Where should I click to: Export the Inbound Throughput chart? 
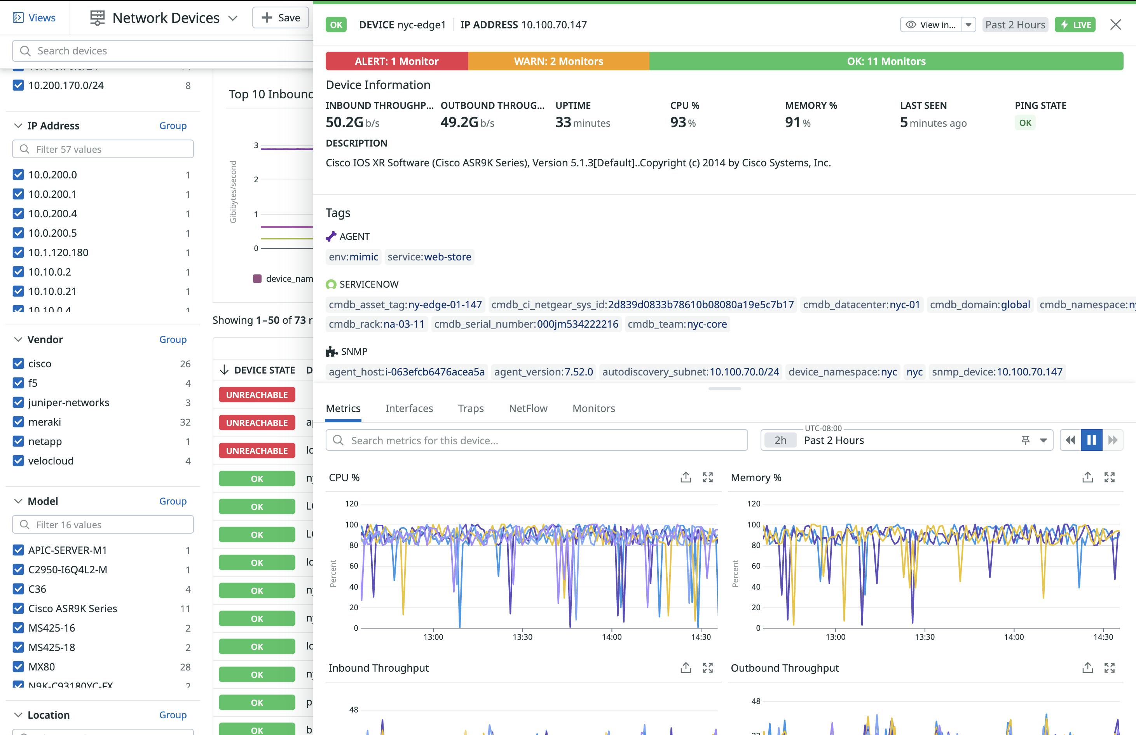(686, 668)
